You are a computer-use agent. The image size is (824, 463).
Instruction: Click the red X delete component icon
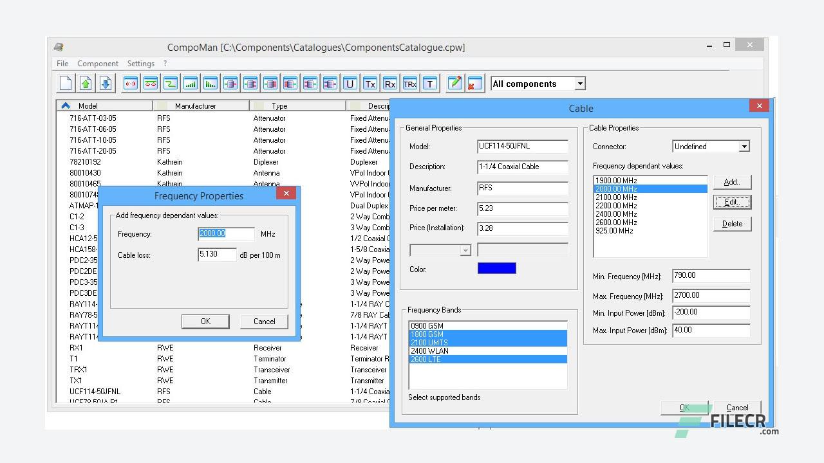pos(475,83)
